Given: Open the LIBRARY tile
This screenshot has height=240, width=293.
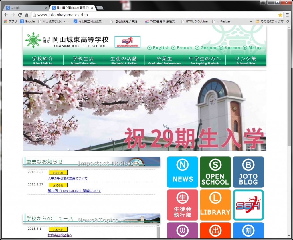Looking at the screenshot, I should 215,205.
